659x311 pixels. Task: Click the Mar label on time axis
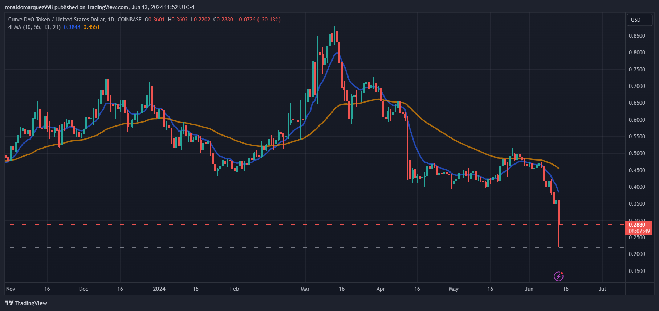(x=305, y=289)
